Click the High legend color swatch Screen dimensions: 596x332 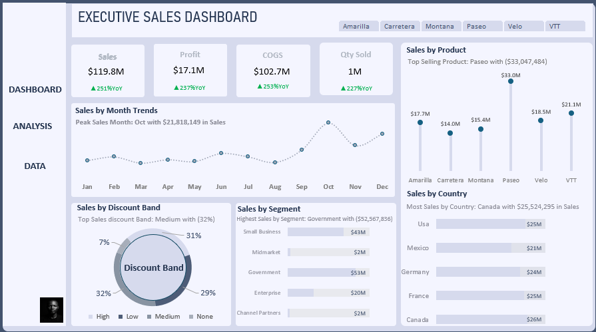point(91,317)
